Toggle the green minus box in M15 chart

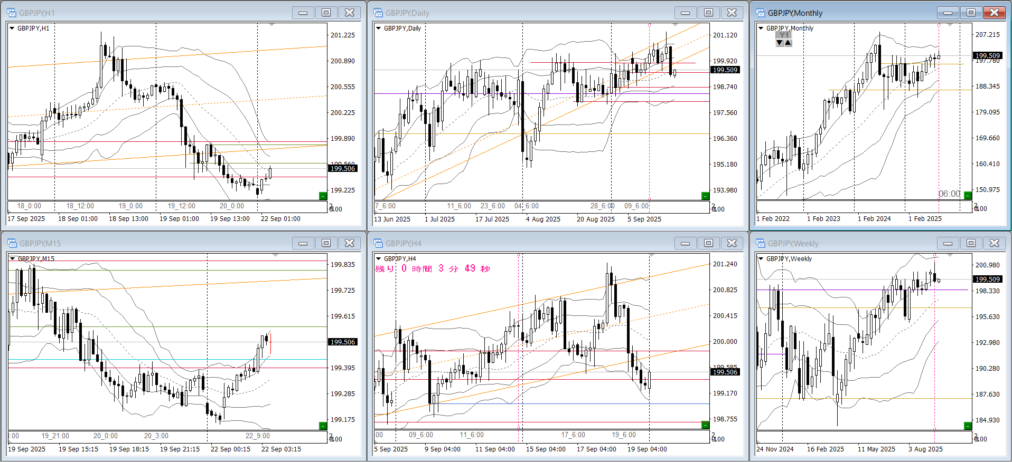(x=323, y=426)
